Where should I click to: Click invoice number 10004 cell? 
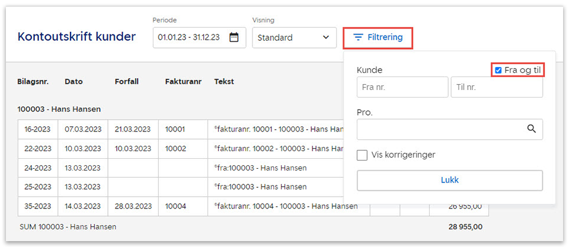click(x=175, y=206)
